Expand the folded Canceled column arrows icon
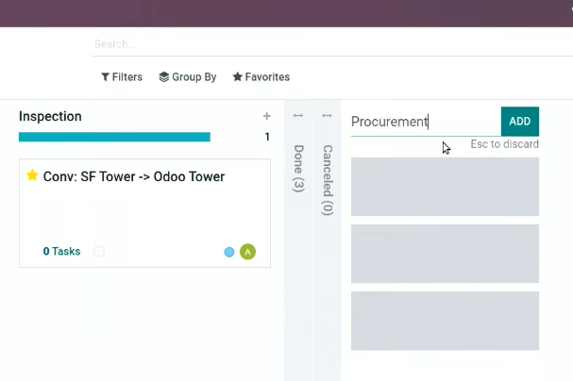The image size is (573, 381). pyautogui.click(x=327, y=116)
